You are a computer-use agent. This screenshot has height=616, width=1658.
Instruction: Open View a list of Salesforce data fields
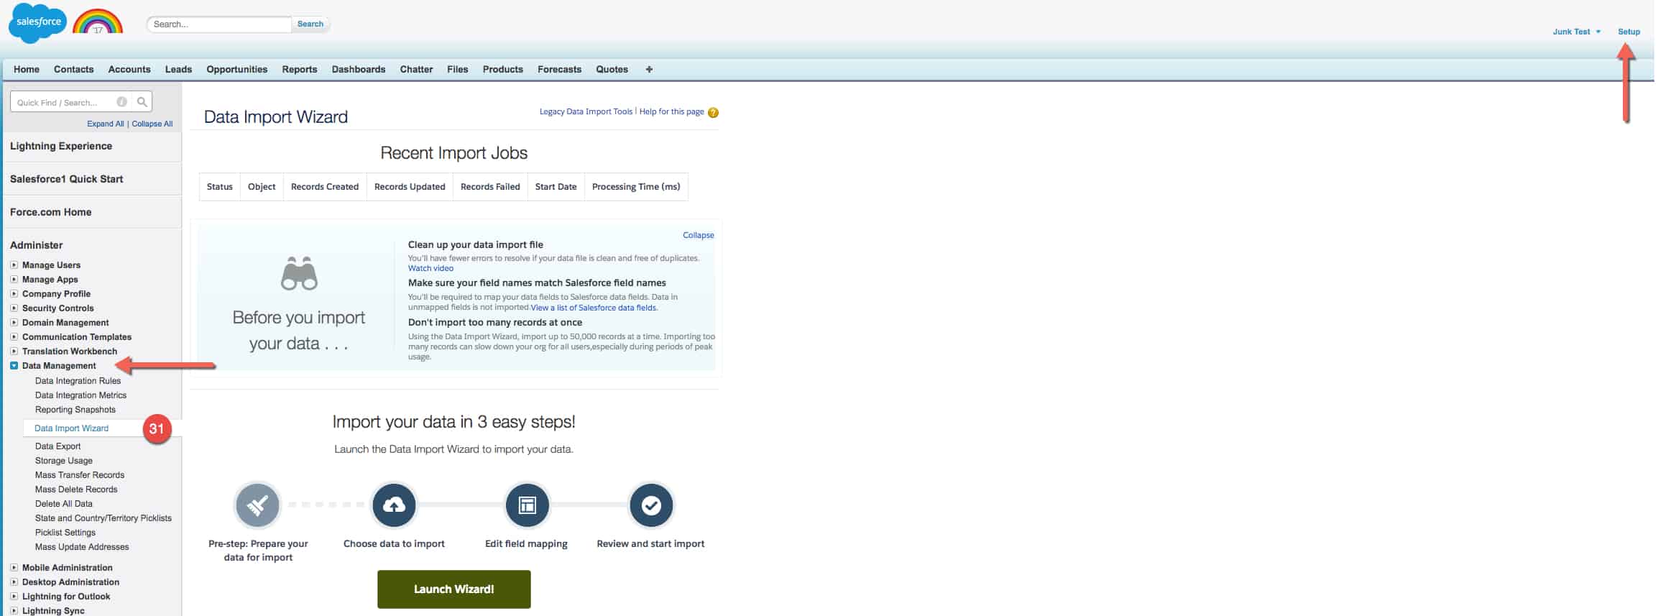coord(594,308)
